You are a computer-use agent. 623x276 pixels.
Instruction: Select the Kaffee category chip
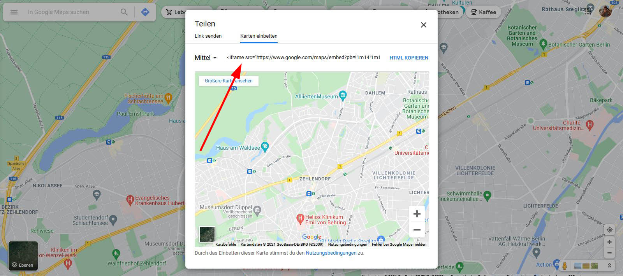[x=483, y=12]
